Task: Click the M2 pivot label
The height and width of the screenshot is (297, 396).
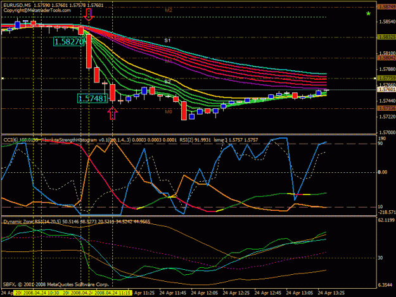Action: click(169, 10)
